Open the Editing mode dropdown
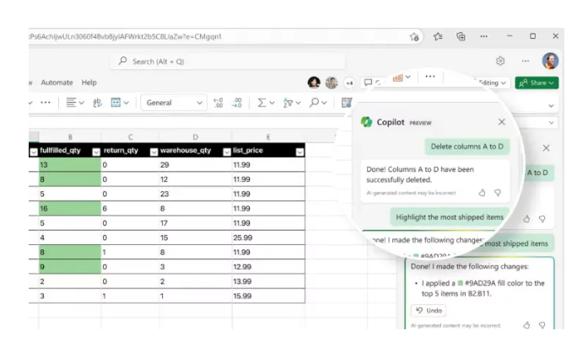 (493, 83)
